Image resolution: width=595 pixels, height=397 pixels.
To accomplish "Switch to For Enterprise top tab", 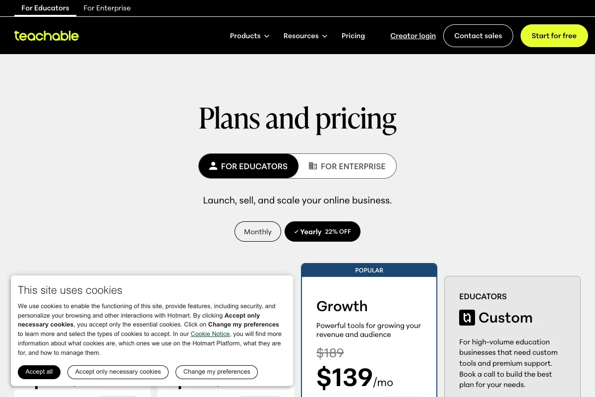I will pos(107,8).
